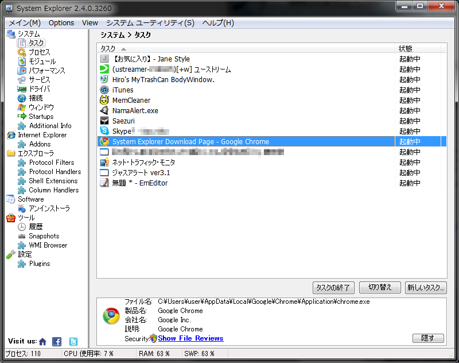459x363 pixels.
Task: Click the RAM: 63 % status entry
Action: [x=154, y=354]
